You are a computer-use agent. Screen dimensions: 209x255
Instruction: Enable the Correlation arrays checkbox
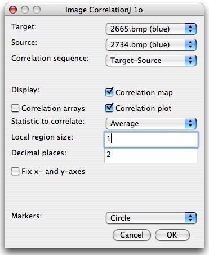[x=15, y=108]
